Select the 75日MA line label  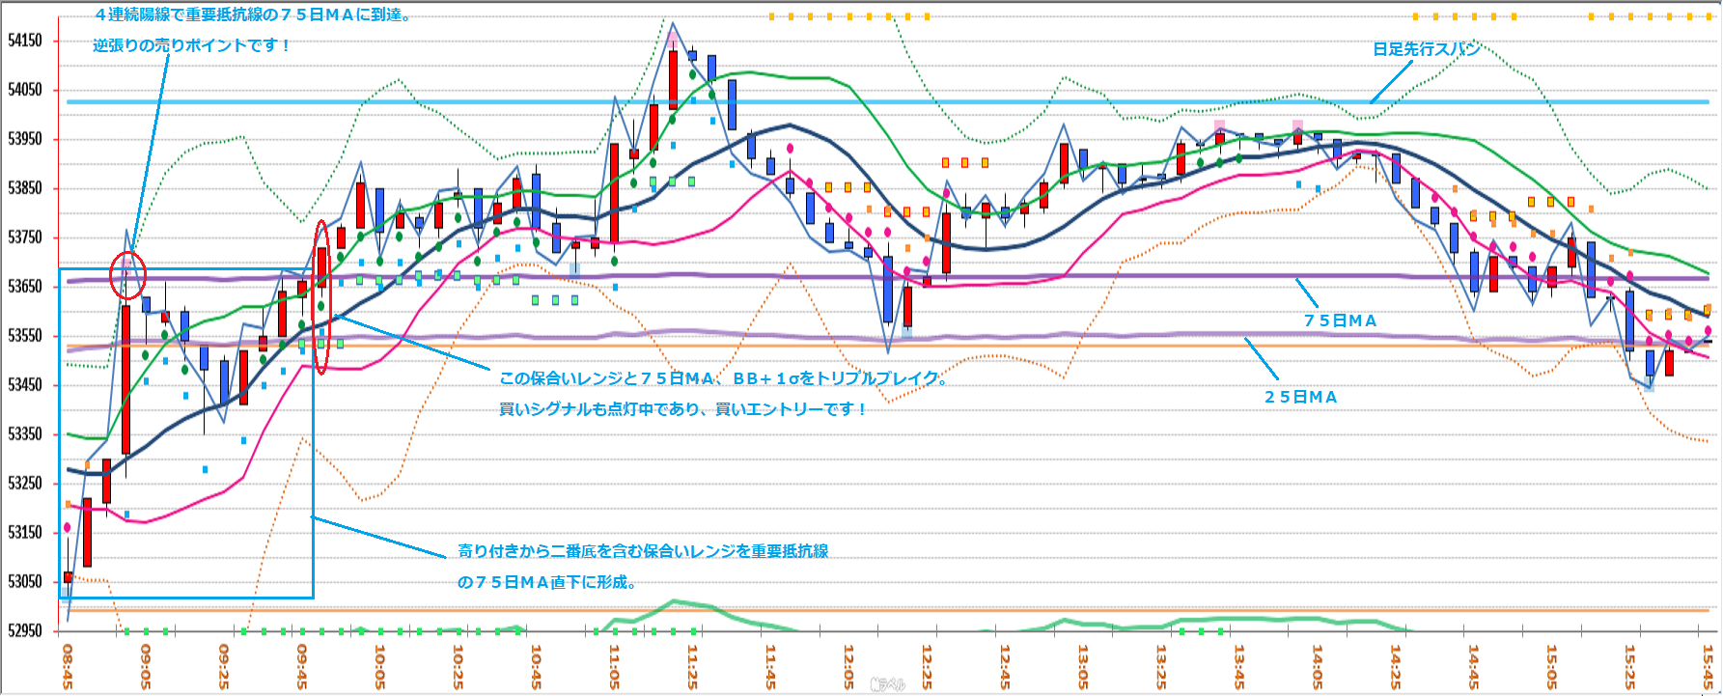[x=1340, y=320]
